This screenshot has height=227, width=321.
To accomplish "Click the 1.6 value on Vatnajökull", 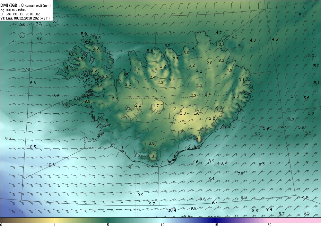I will pyautogui.click(x=196, y=113).
